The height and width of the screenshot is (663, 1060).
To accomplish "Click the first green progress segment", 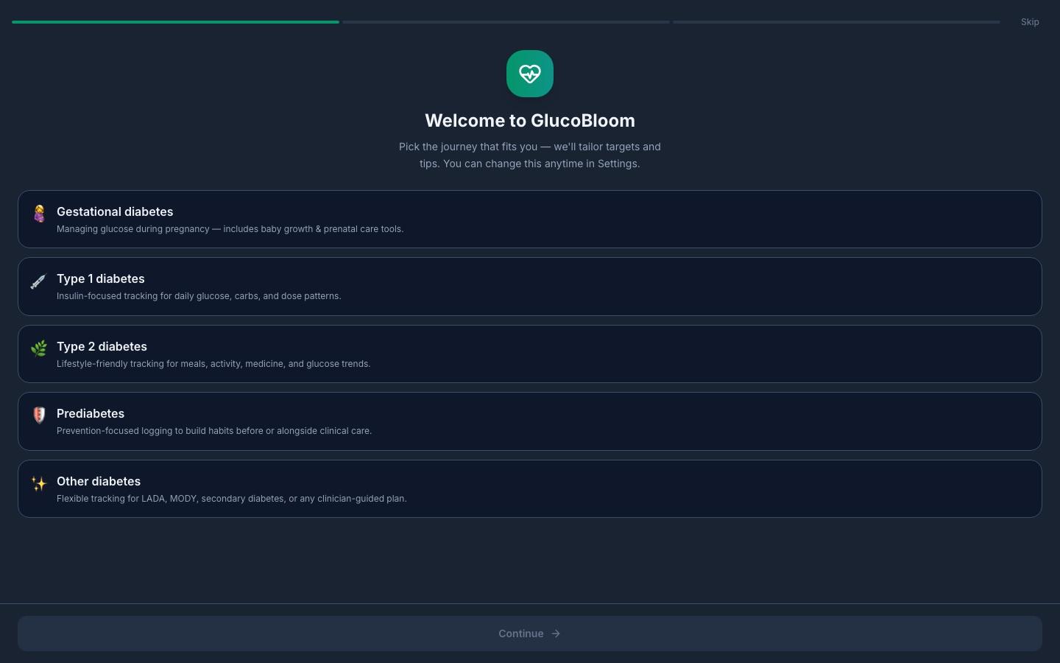I will [175, 22].
